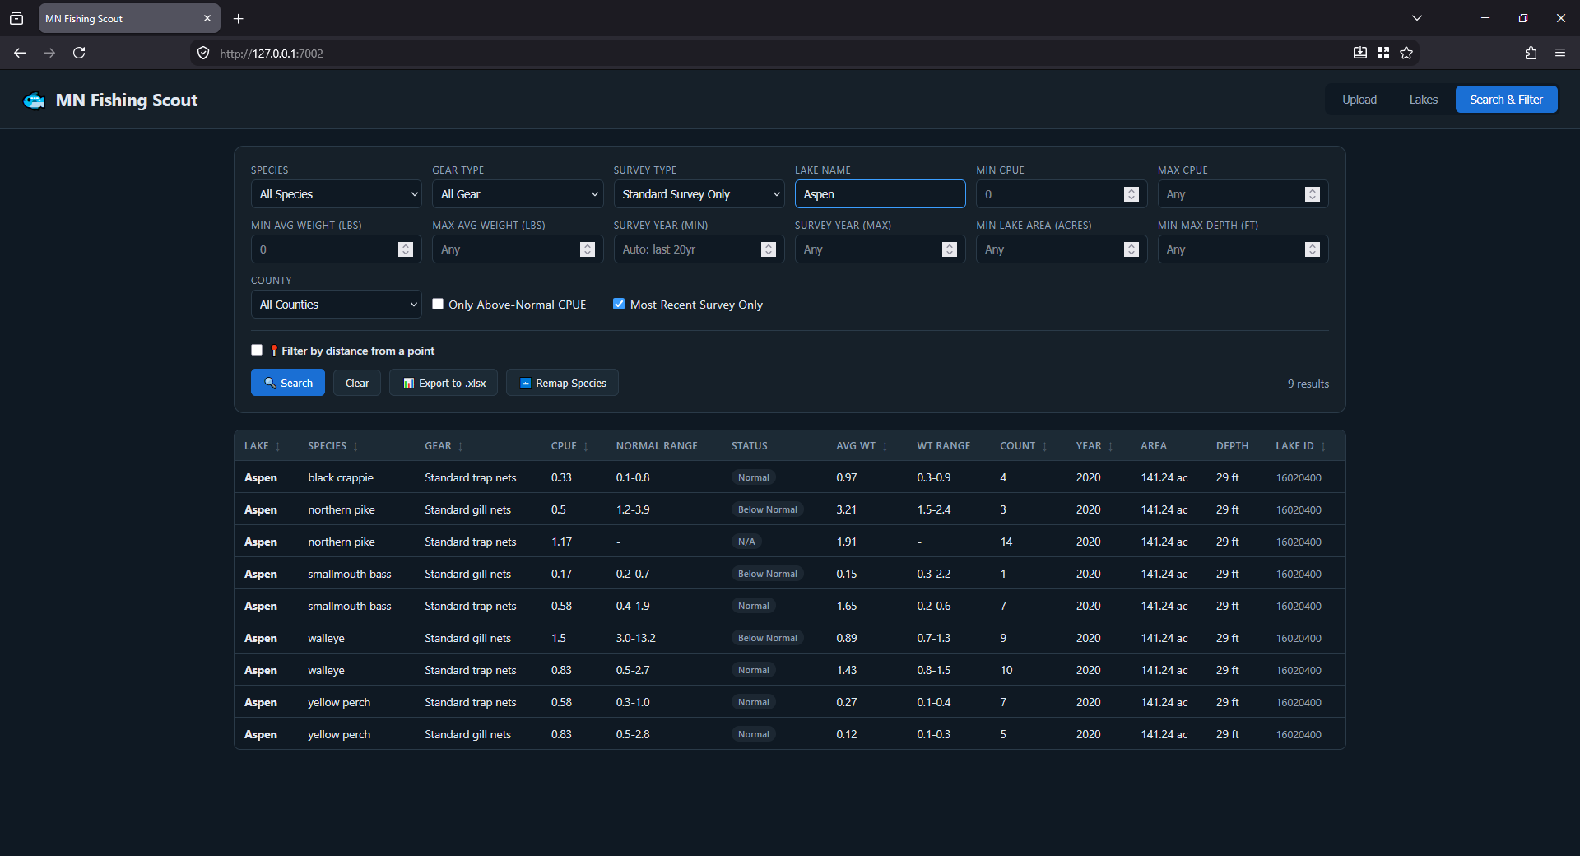Switch to the Lakes tab
Image resolution: width=1580 pixels, height=856 pixels.
click(x=1423, y=100)
